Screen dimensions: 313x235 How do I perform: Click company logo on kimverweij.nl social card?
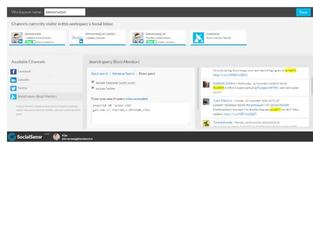(x=78, y=38)
